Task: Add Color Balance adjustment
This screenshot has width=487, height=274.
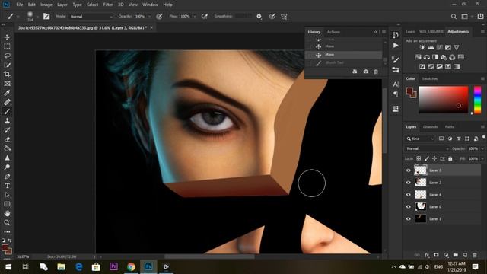Action: point(426,57)
